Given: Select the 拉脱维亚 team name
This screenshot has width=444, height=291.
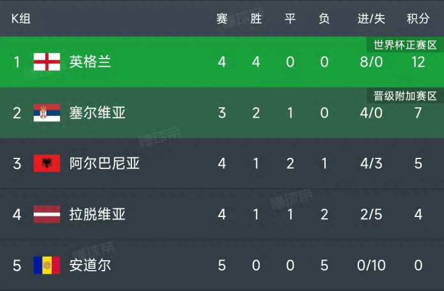Looking at the screenshot, I should 97,215.
